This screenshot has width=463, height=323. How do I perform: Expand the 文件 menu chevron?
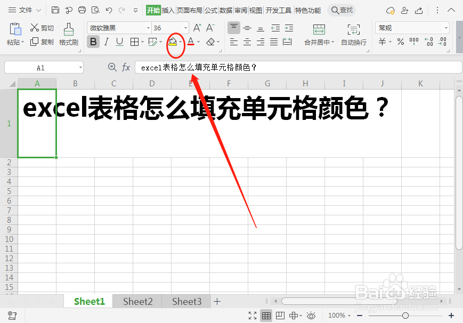38,10
